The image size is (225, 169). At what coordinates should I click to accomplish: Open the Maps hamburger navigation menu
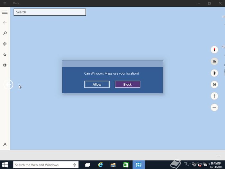(x=5, y=12)
